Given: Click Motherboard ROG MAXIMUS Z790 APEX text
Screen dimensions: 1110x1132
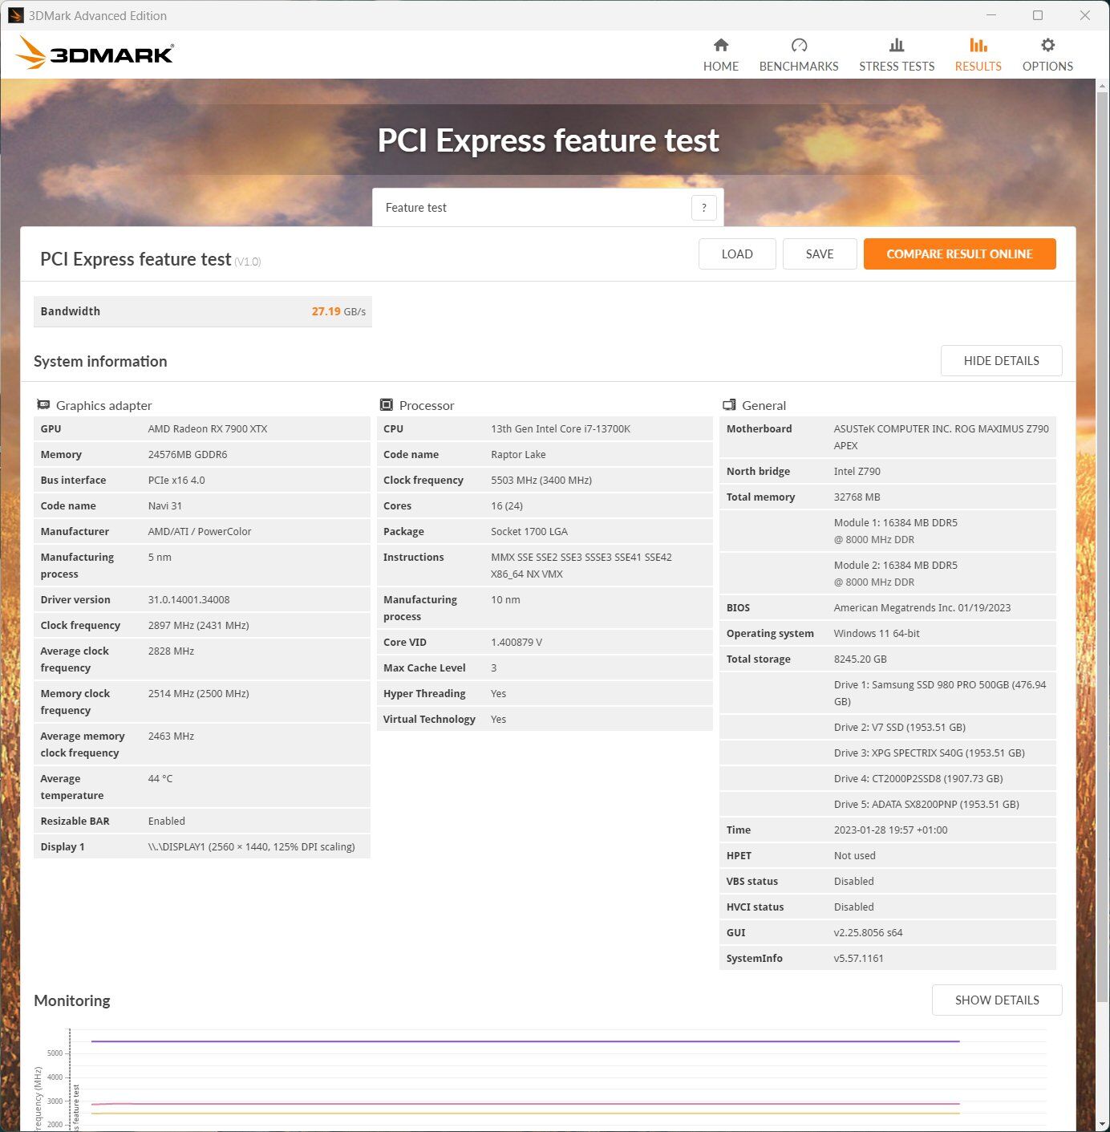Looking at the screenshot, I should coord(941,437).
